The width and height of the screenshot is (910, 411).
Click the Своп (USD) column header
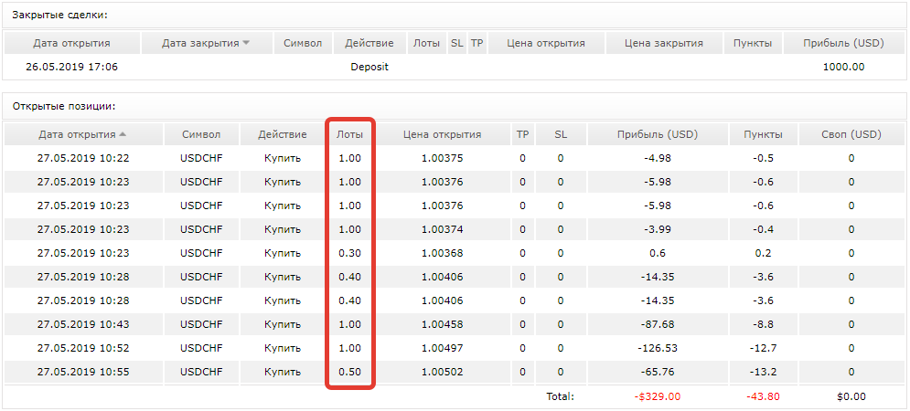tap(851, 134)
